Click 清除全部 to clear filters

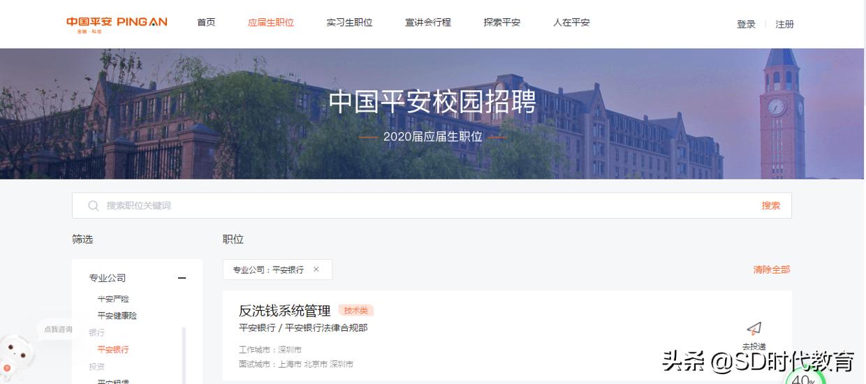pos(772,269)
